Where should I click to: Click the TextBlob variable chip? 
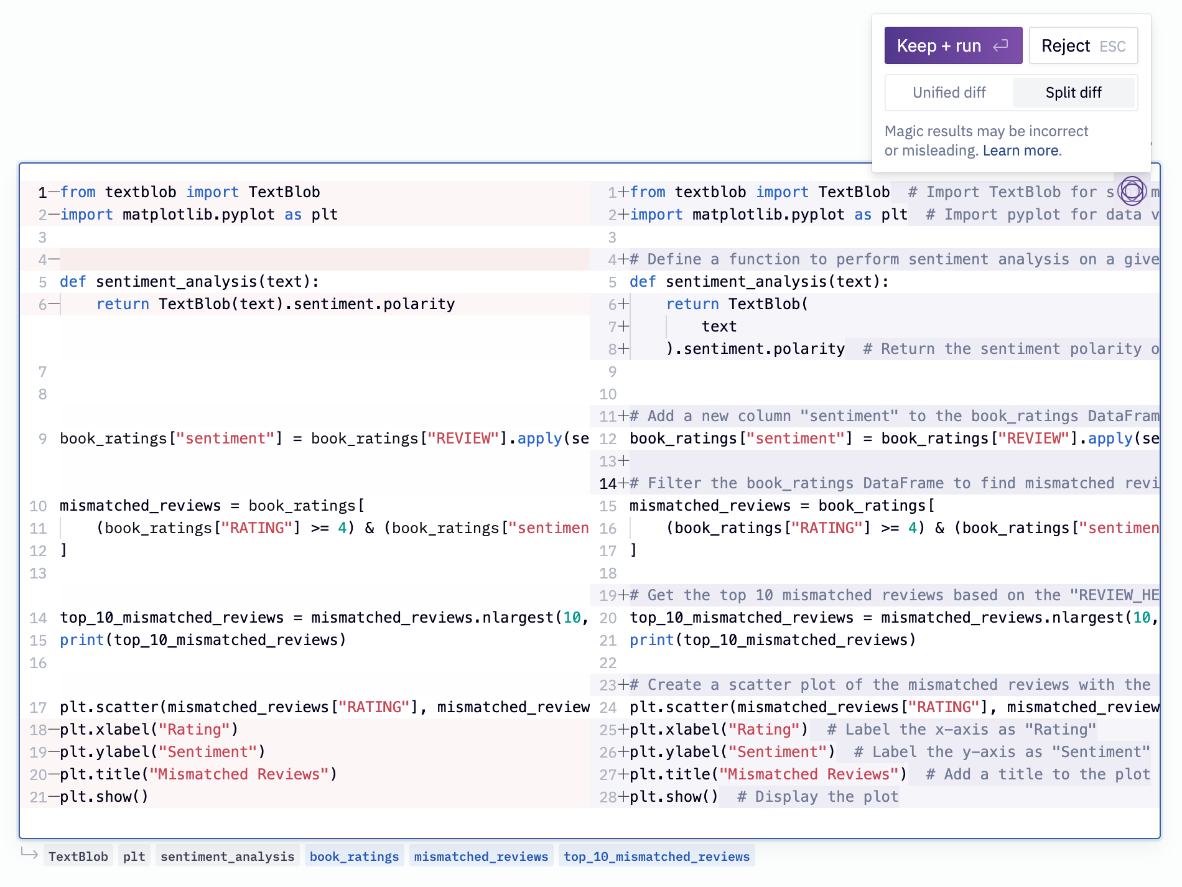(78, 857)
